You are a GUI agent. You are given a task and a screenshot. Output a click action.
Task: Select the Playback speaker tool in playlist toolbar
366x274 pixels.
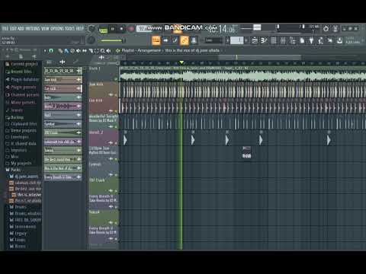108,51
